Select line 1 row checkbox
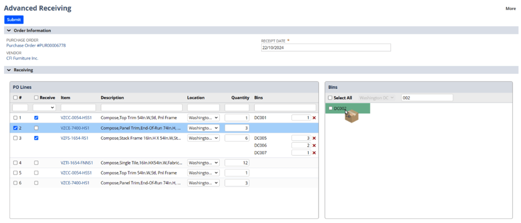The height and width of the screenshot is (223, 521). (x=15, y=118)
